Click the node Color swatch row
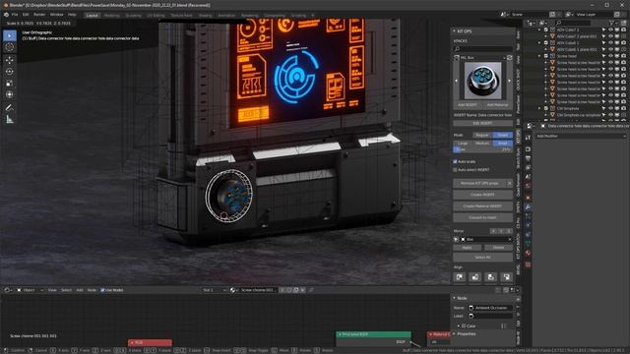The image size is (630, 354). [482, 326]
